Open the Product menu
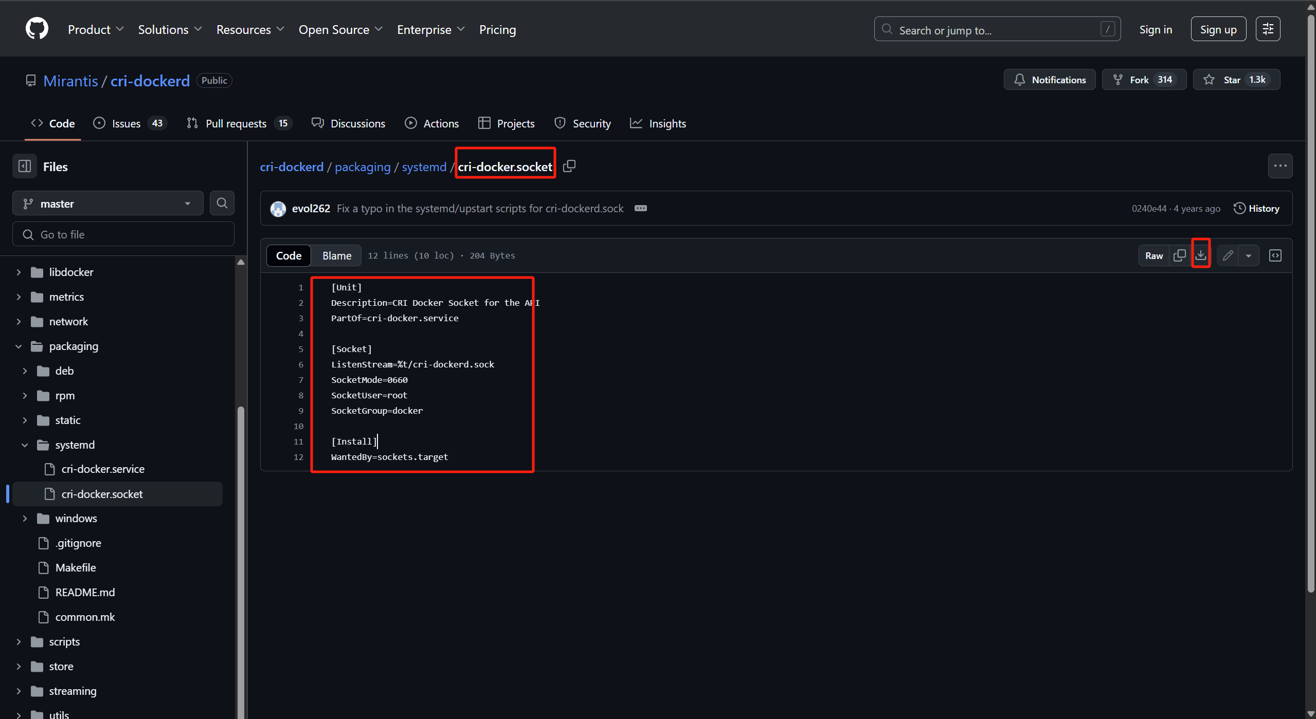The height and width of the screenshot is (719, 1316). tap(96, 29)
